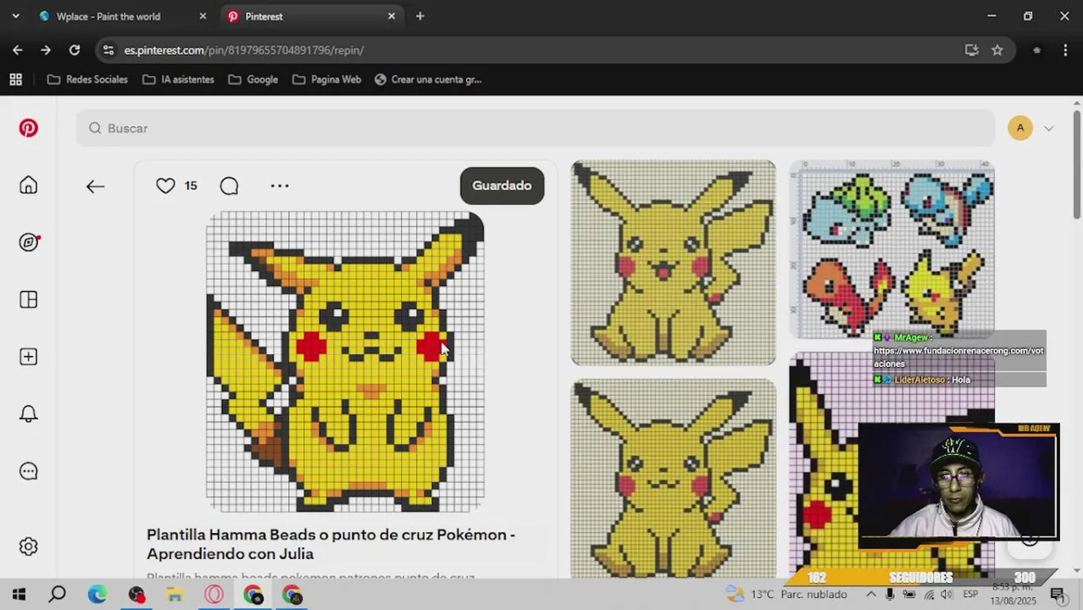Open the main Pikachu pixel pattern image
The width and height of the screenshot is (1083, 610).
point(345,362)
